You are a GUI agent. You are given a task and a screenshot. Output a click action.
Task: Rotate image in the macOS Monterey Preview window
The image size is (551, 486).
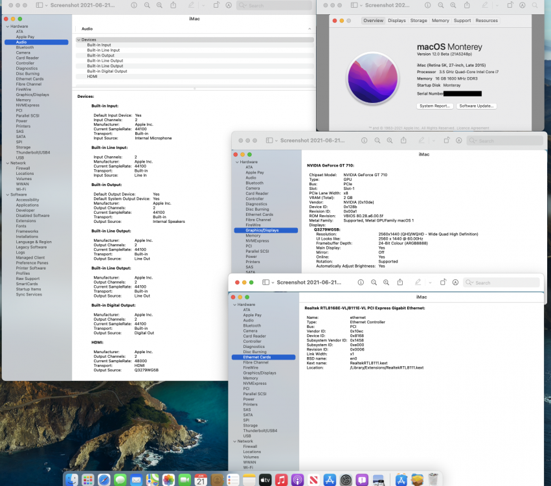point(510,5)
